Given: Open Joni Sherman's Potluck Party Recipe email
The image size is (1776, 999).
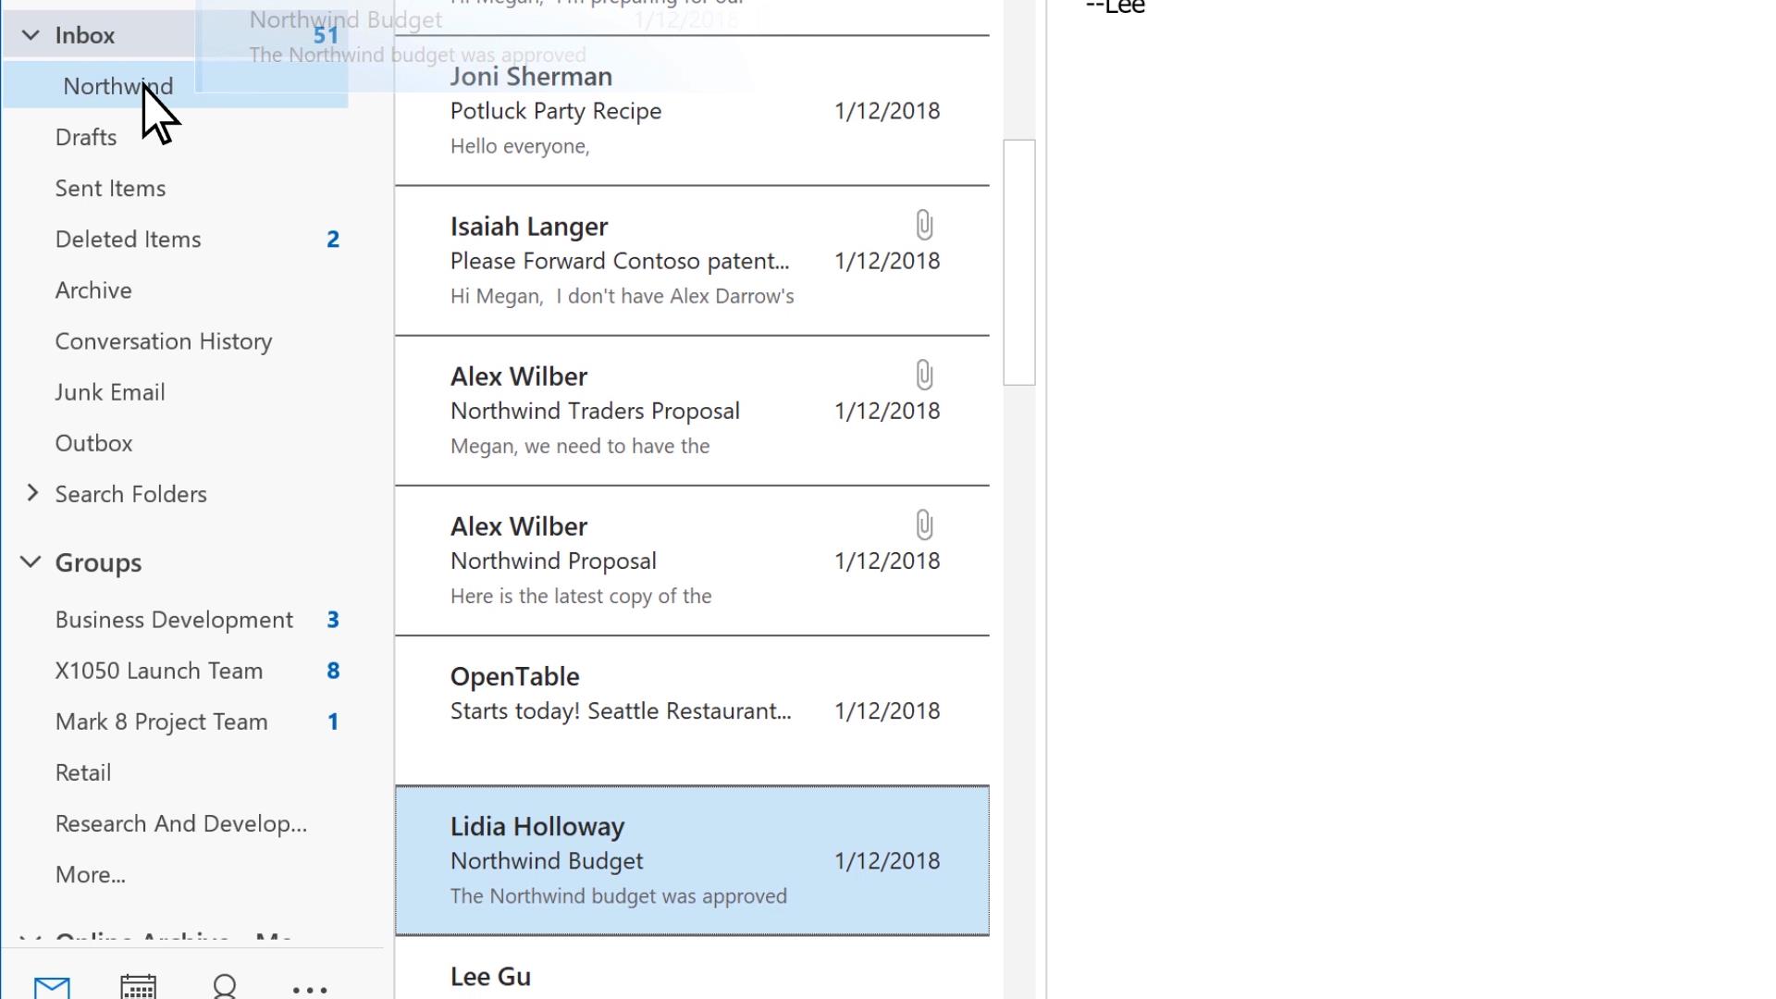Looking at the screenshot, I should point(692,111).
